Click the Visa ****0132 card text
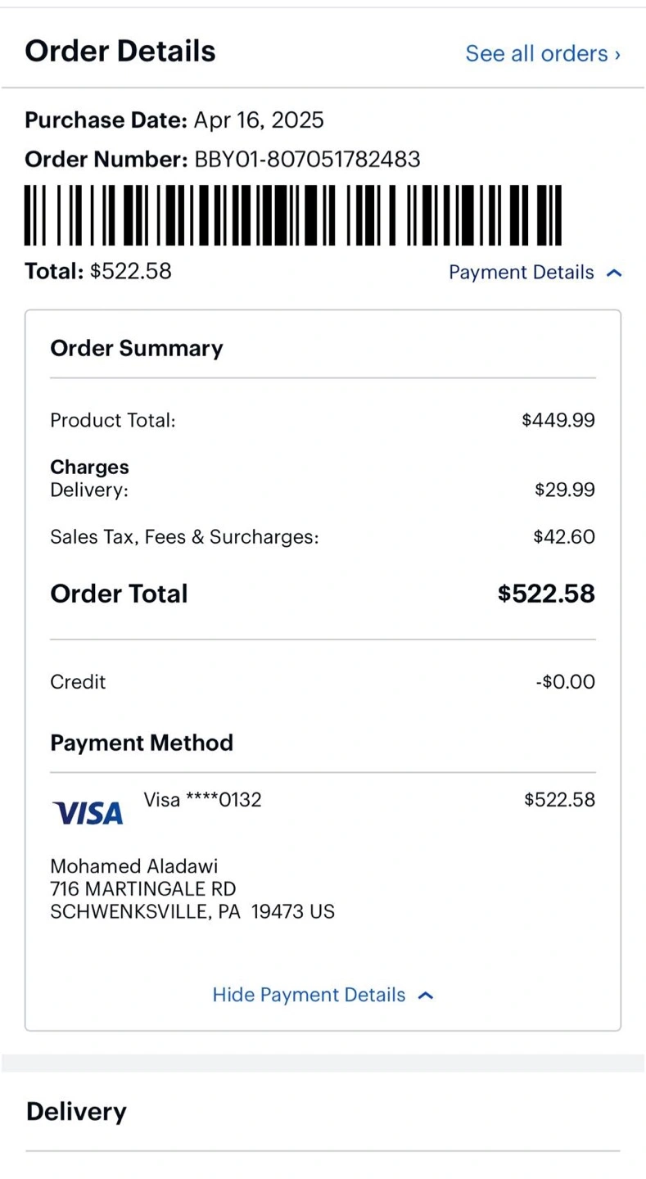646x1179 pixels. tap(202, 800)
